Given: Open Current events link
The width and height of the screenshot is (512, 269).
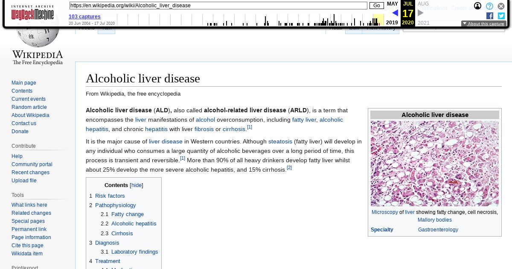Looking at the screenshot, I should [x=29, y=99].
